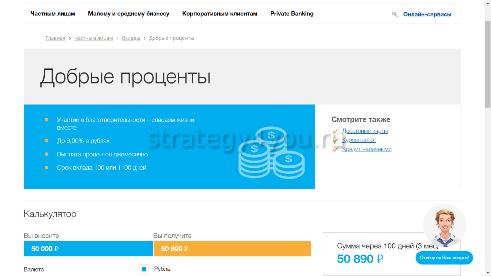Click the search magnifier icon
Viewport: 491px width, 276px height.
point(395,14)
